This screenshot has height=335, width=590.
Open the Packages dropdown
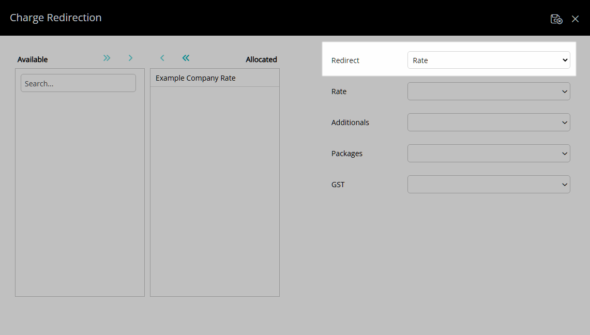click(489, 154)
